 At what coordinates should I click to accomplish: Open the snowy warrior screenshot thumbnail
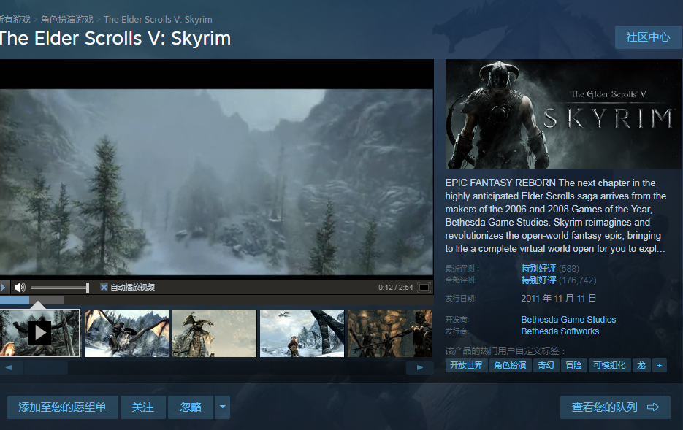tap(302, 333)
